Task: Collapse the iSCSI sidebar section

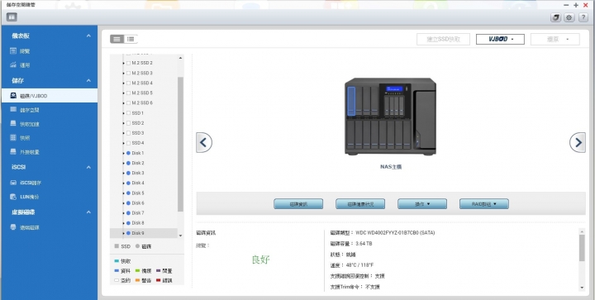Action: (88, 167)
